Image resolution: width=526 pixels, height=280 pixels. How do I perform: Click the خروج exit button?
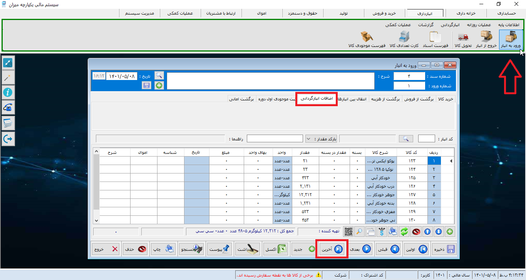point(106,249)
